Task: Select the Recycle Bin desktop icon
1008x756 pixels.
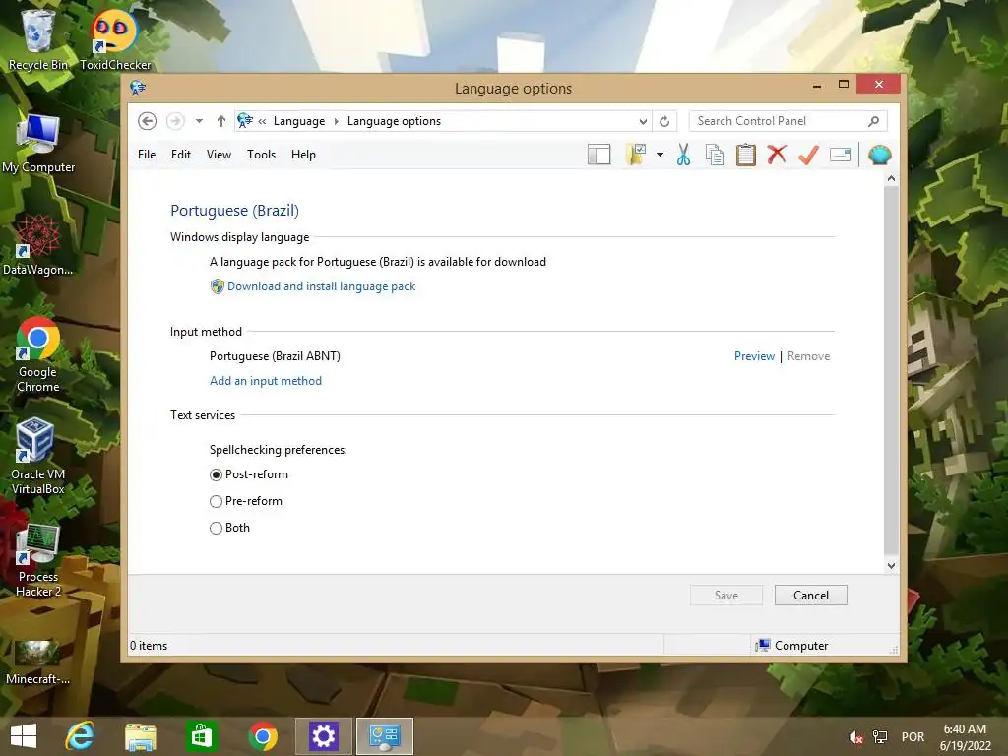Action: coord(38,39)
